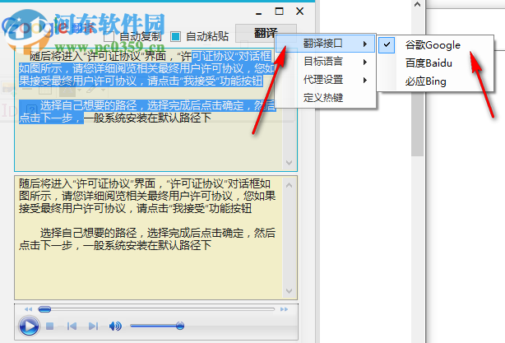The width and height of the screenshot is (505, 343).
Task: Open the 目标语言 submenu
Action: (x=325, y=62)
